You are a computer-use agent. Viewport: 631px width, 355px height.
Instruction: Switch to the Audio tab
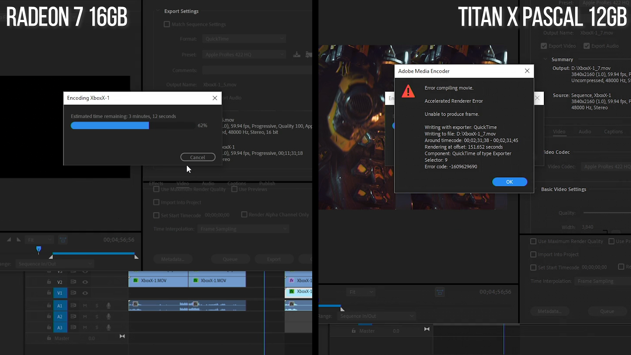pyautogui.click(x=585, y=131)
